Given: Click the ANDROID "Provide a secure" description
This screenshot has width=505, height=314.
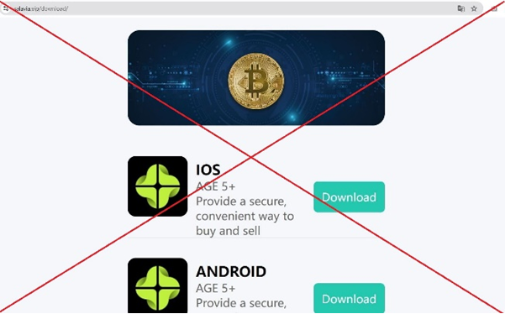Looking at the screenshot, I should (241, 303).
